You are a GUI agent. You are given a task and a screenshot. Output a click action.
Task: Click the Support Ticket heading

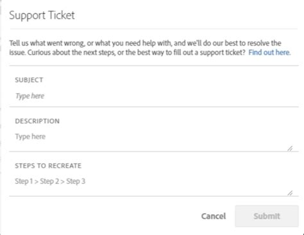coord(42,15)
